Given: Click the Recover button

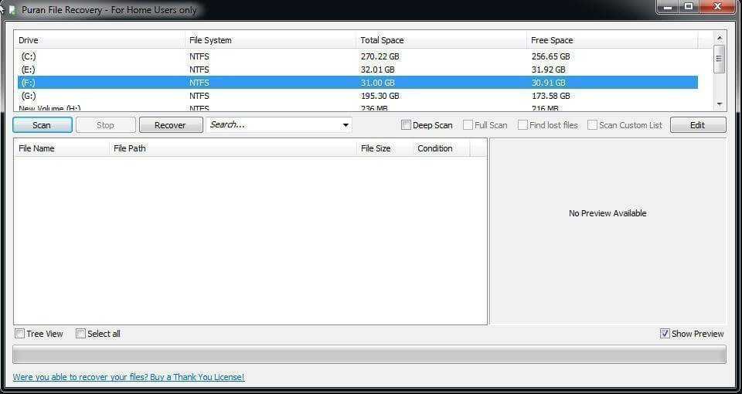Looking at the screenshot, I should [170, 125].
